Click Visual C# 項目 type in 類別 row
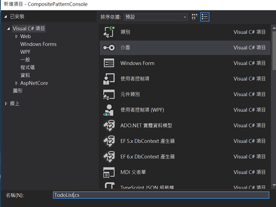This screenshot has height=207, width=276. tap(249, 32)
